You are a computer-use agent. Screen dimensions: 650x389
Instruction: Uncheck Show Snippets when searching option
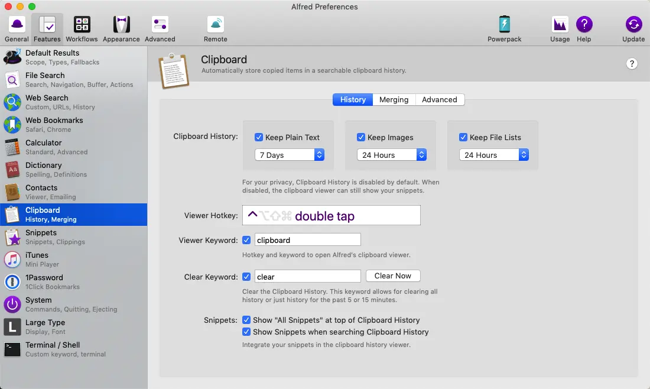click(x=246, y=332)
